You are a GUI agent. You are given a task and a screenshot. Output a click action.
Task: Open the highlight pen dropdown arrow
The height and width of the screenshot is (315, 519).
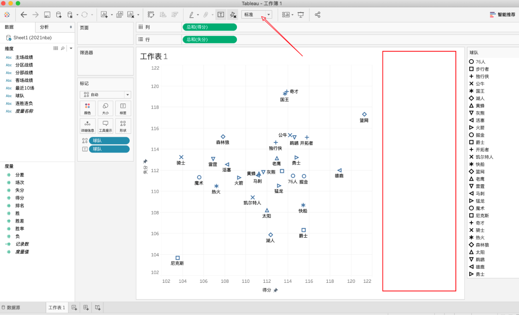pyautogui.click(x=198, y=15)
